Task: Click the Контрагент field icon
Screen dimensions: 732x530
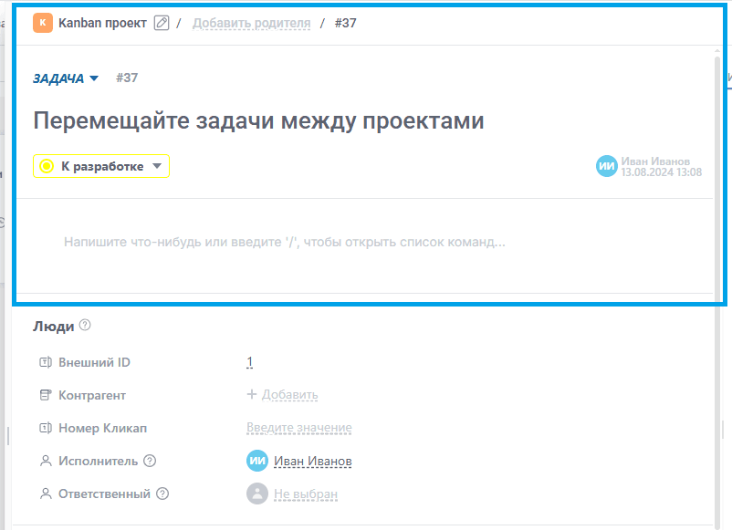Action: 46,395
